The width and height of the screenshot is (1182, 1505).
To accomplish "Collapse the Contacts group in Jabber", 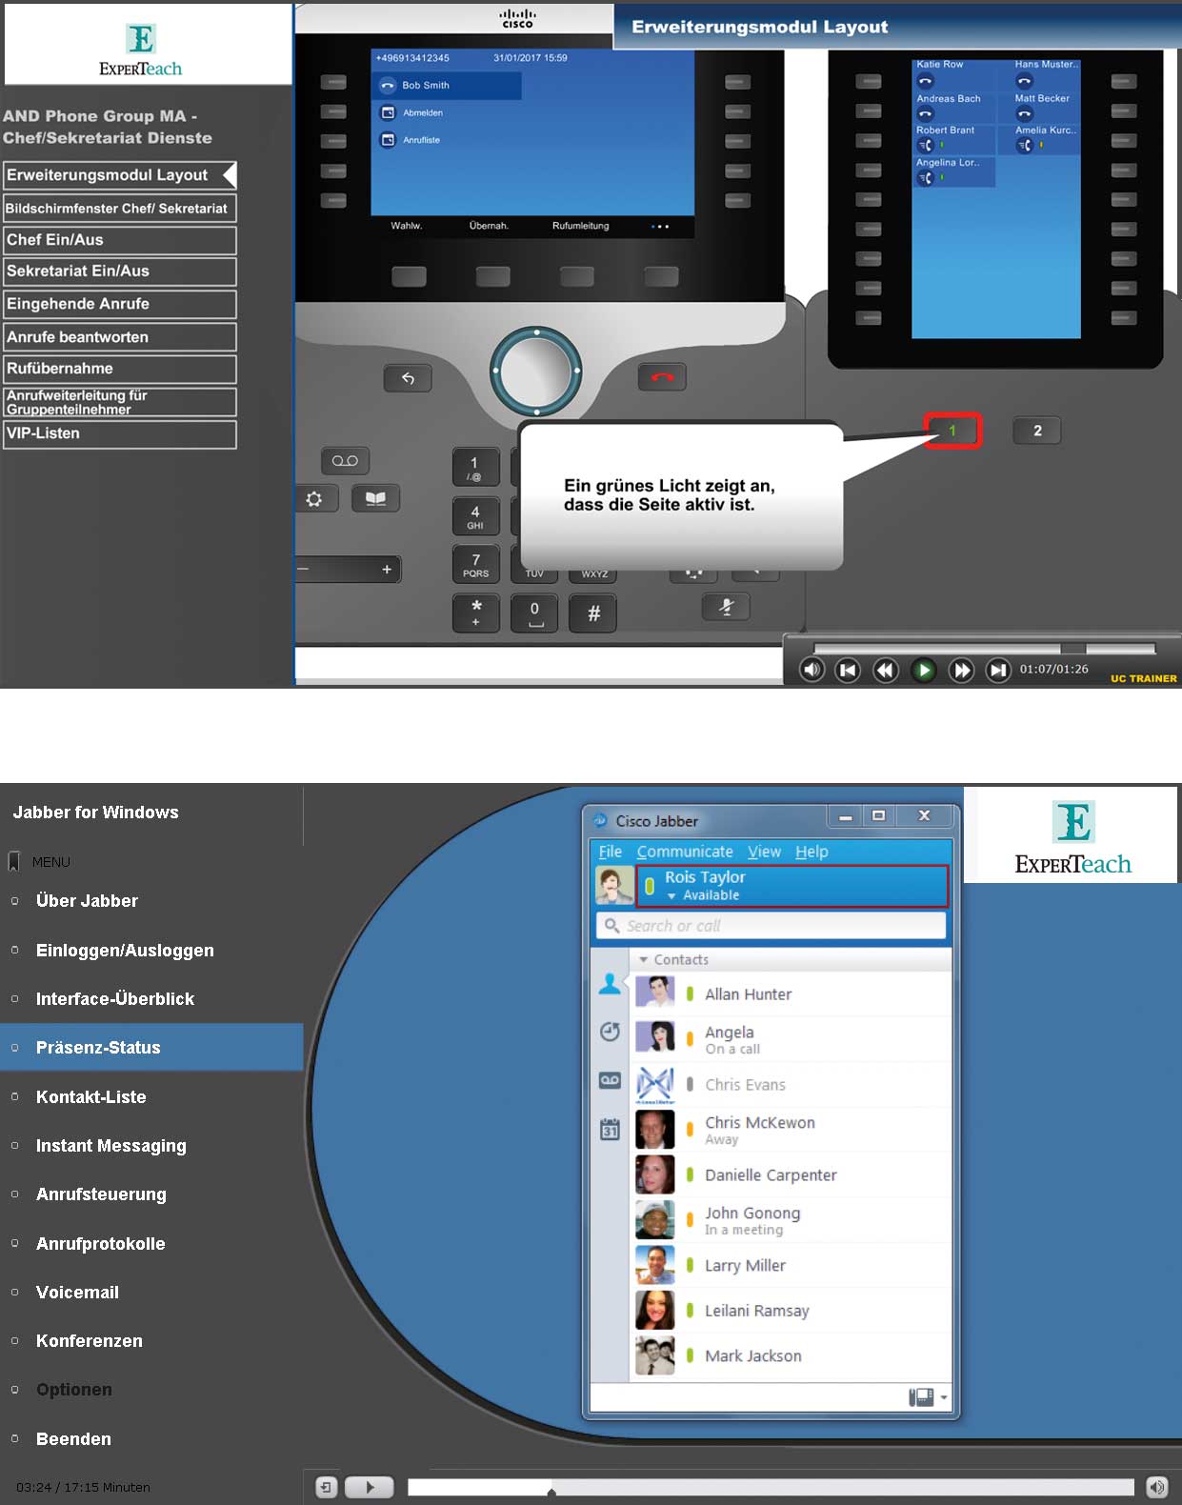I will pos(643,960).
